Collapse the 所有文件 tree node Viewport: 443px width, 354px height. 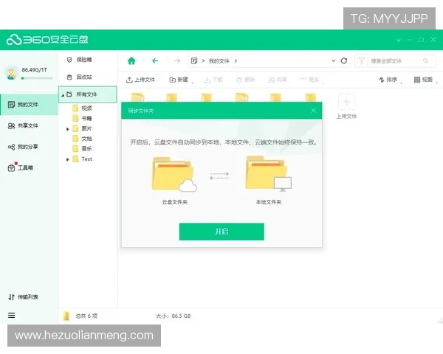[63, 94]
